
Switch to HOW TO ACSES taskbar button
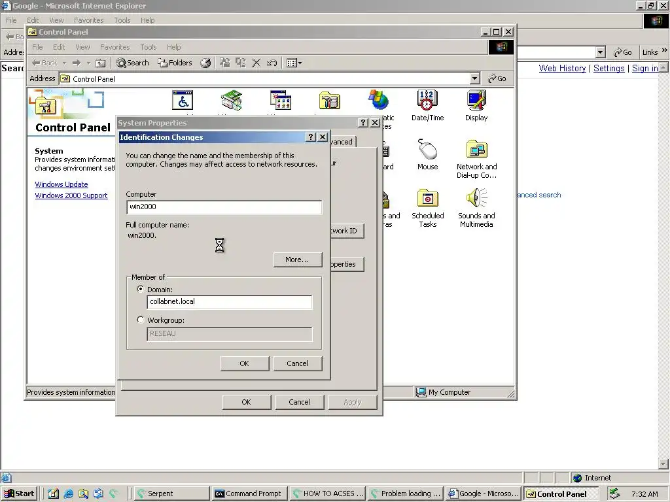[x=328, y=494]
